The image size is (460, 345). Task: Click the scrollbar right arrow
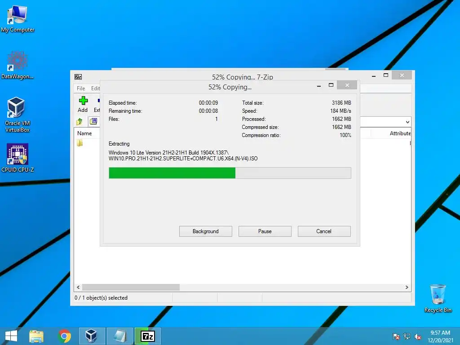click(x=407, y=287)
